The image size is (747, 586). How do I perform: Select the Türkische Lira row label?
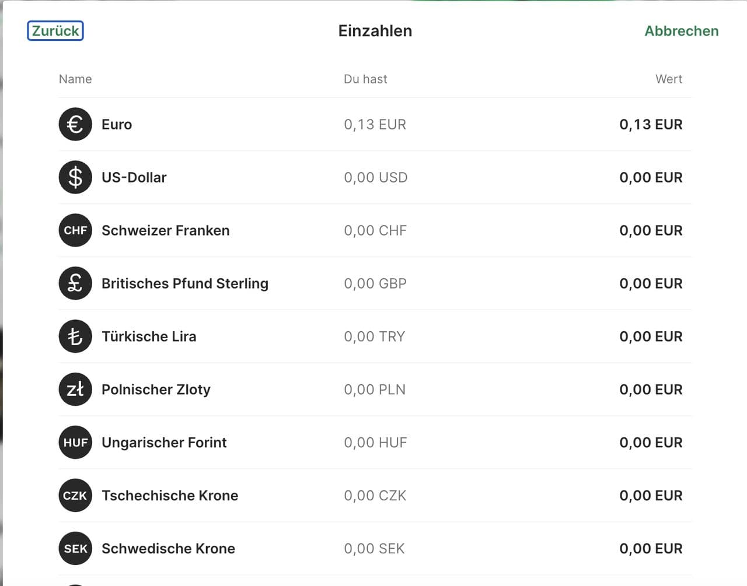tap(149, 336)
